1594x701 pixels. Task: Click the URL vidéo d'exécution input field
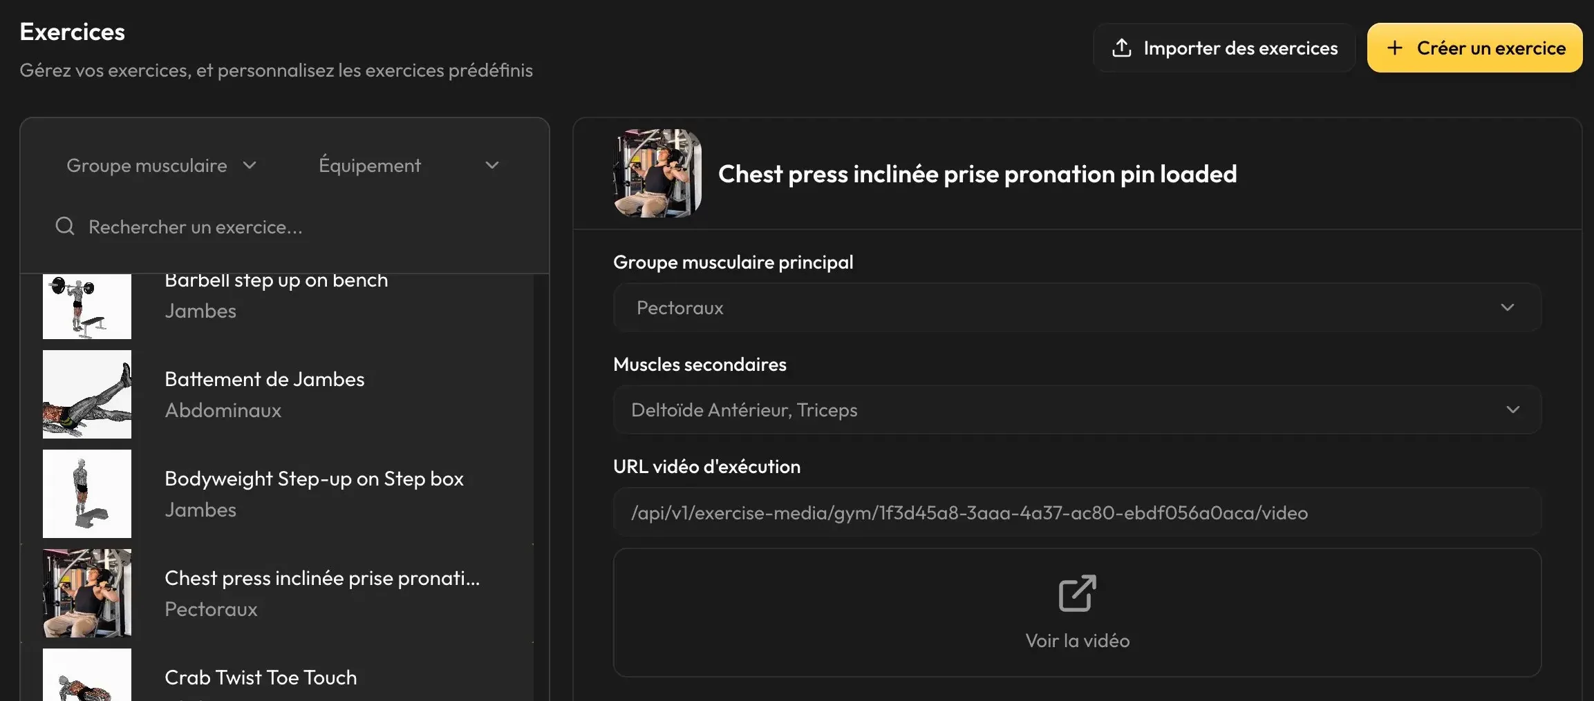click(x=1077, y=512)
